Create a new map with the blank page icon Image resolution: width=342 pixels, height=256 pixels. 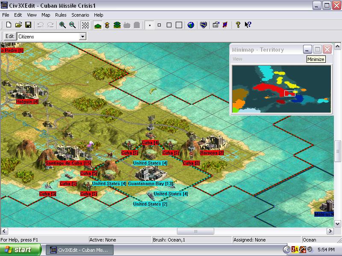pos(9,25)
